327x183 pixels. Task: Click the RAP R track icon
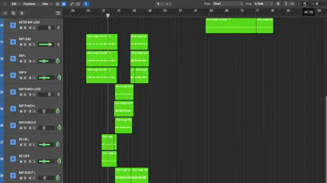pyautogui.click(x=13, y=75)
